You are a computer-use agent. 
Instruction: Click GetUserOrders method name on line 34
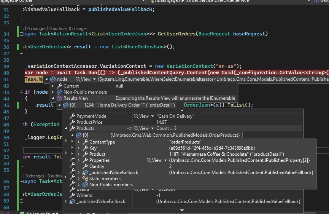(176, 34)
